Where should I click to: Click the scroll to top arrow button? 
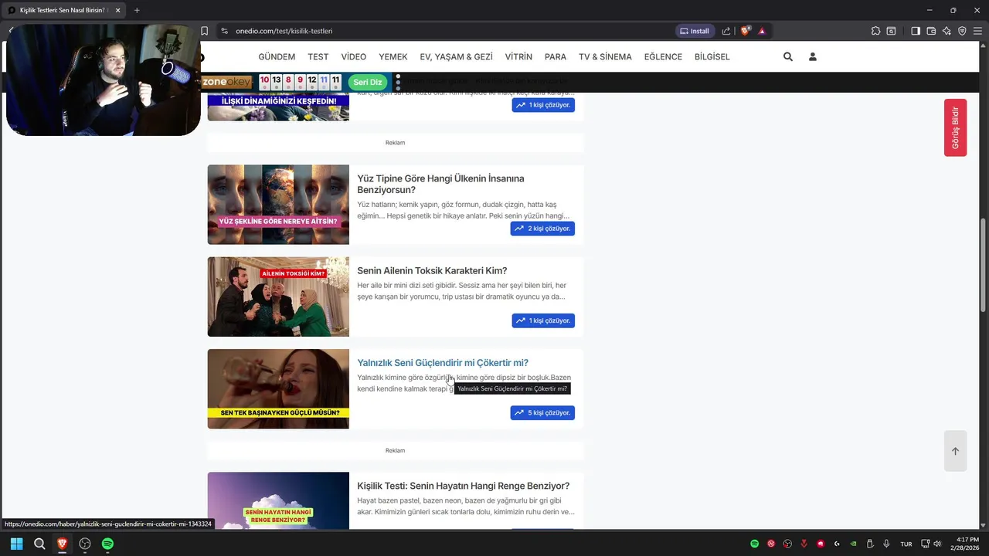(955, 451)
